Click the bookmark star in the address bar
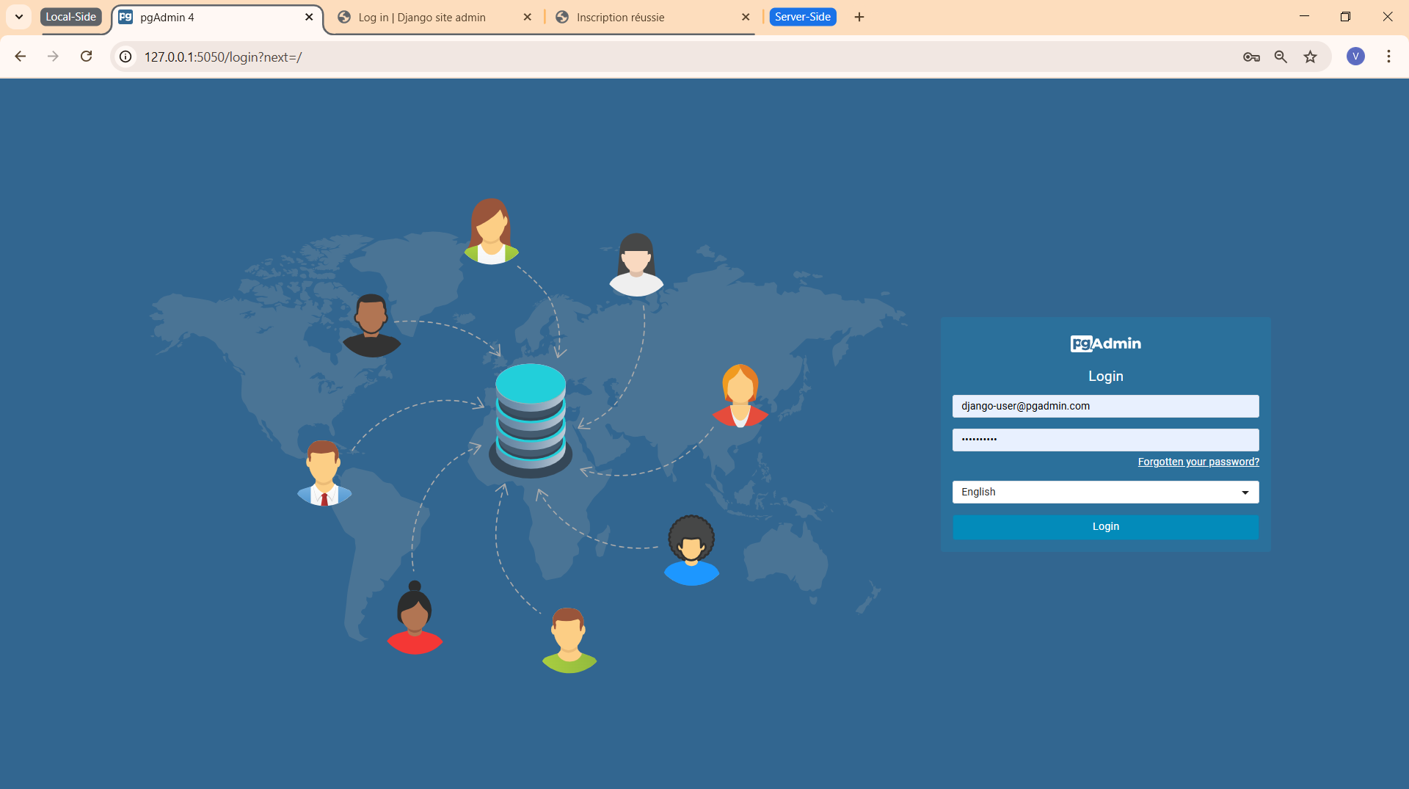The height and width of the screenshot is (789, 1409). pos(1310,57)
